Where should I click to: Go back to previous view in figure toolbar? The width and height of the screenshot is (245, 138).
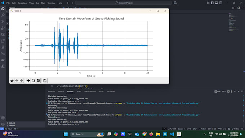(17, 80)
